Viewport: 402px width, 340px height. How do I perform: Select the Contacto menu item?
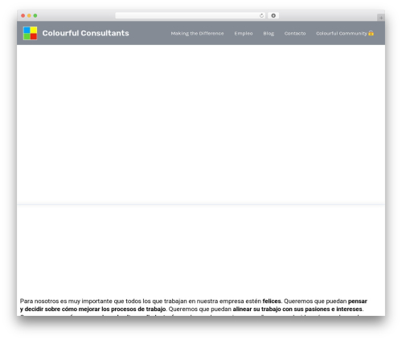[295, 34]
